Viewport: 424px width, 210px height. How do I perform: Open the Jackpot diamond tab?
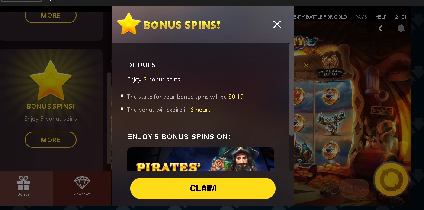tap(82, 186)
